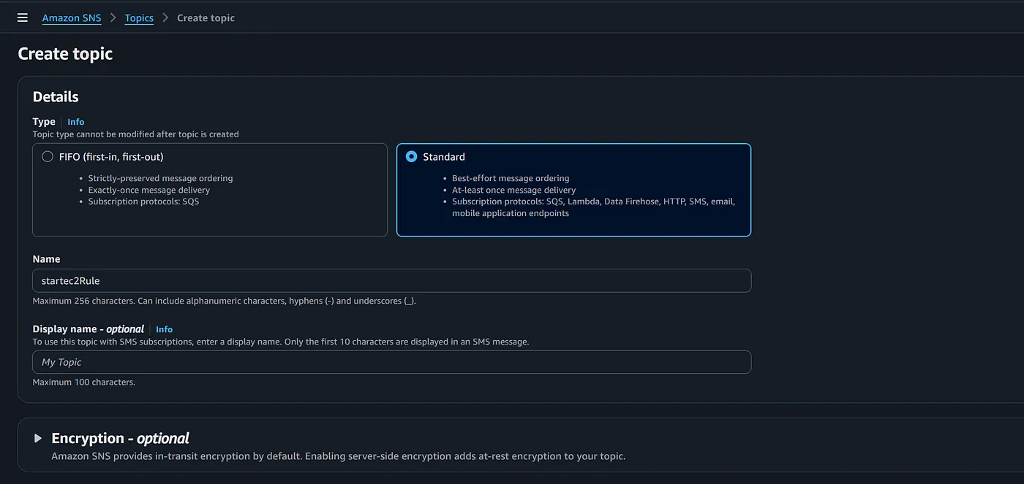Click the Encryption - optional heading

[120, 439]
